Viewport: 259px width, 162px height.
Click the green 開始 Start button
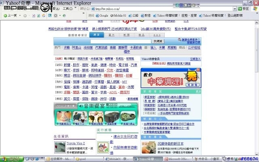click(x=12, y=159)
